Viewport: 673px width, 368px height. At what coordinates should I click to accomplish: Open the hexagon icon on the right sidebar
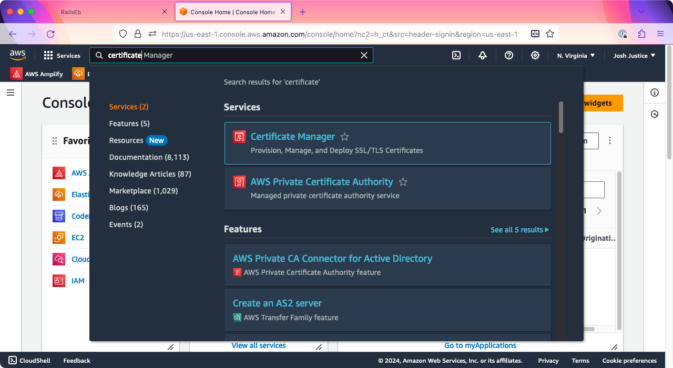point(655,114)
